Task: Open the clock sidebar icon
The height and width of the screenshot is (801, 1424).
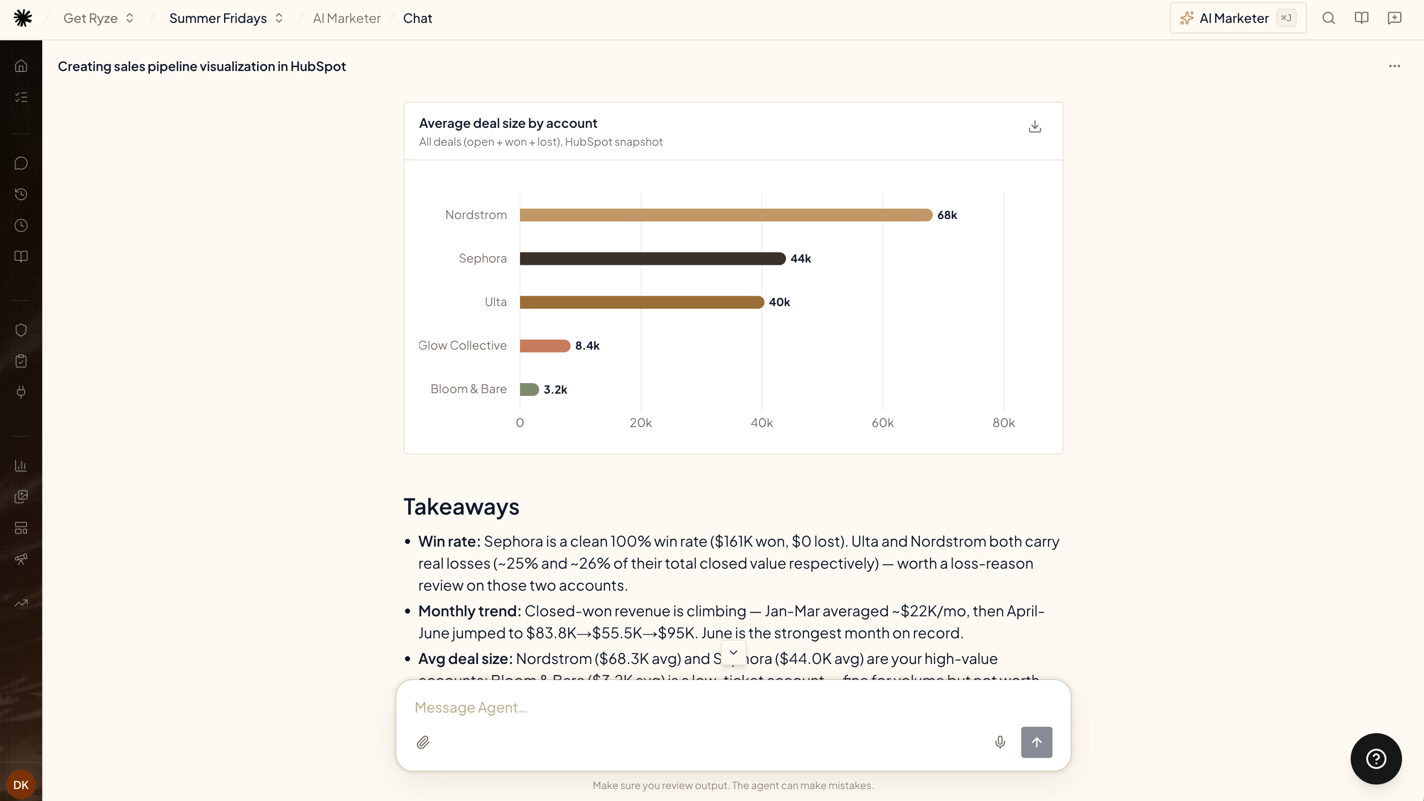Action: pyautogui.click(x=21, y=225)
